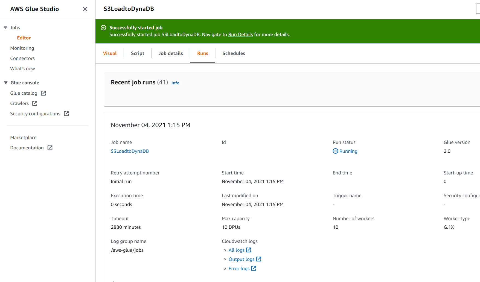Image resolution: width=480 pixels, height=282 pixels.
Task: Open Error logs external link icon
Action: [253, 268]
